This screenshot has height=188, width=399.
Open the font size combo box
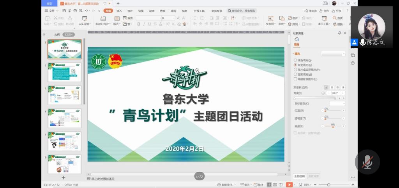tap(168, 18)
